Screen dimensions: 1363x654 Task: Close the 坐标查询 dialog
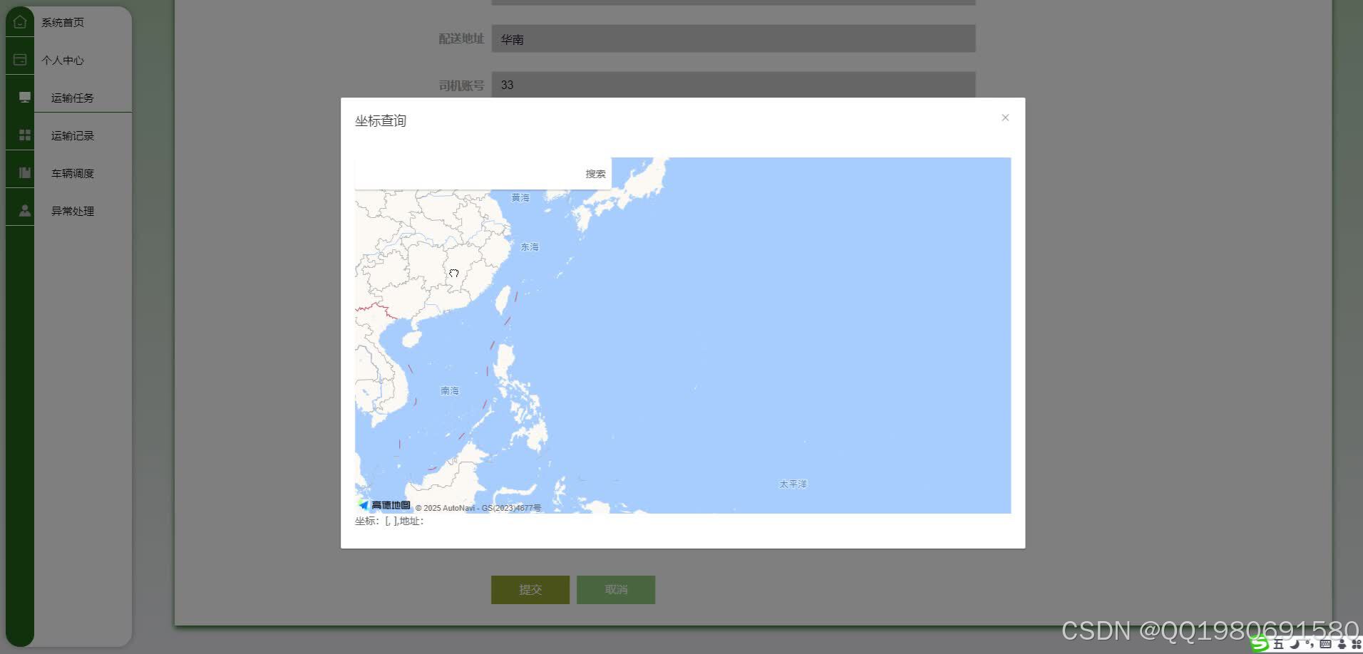pos(1004,117)
